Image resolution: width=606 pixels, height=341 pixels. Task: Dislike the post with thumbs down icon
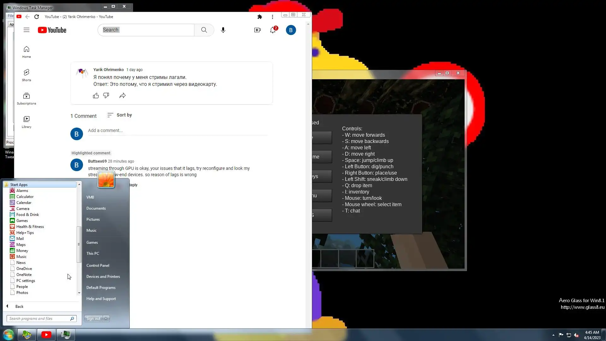[x=106, y=96]
